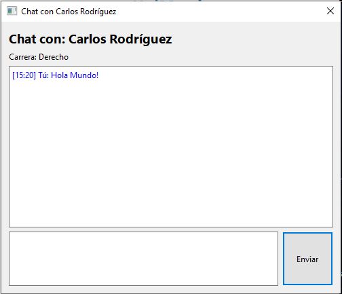
Task: Click the word 'Derecho' under the heading
Action: [54, 57]
